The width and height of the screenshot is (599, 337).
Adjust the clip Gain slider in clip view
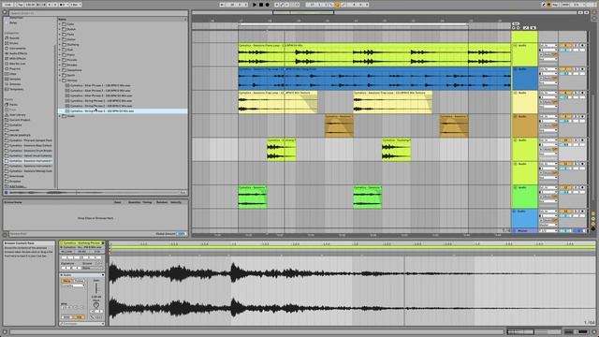(x=95, y=288)
